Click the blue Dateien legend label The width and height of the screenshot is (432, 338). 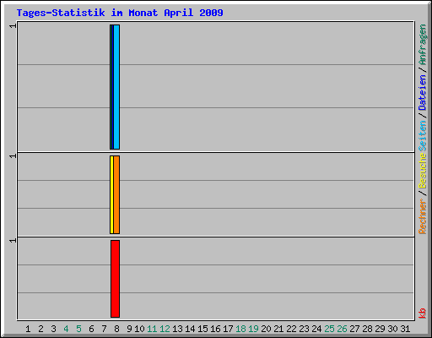pos(422,92)
